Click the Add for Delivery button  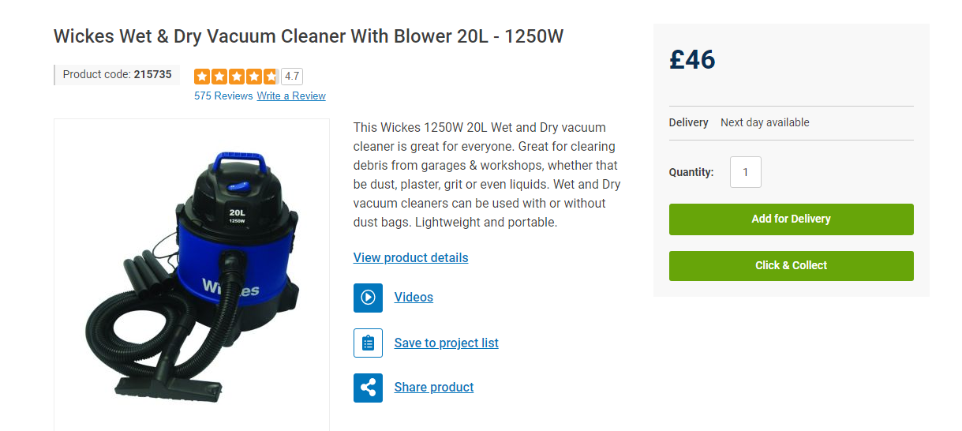click(x=792, y=219)
